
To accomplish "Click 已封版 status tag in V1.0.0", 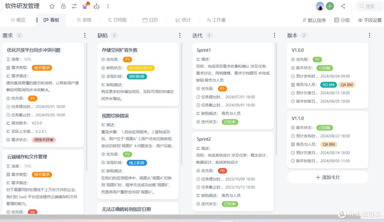I will (325, 68).
